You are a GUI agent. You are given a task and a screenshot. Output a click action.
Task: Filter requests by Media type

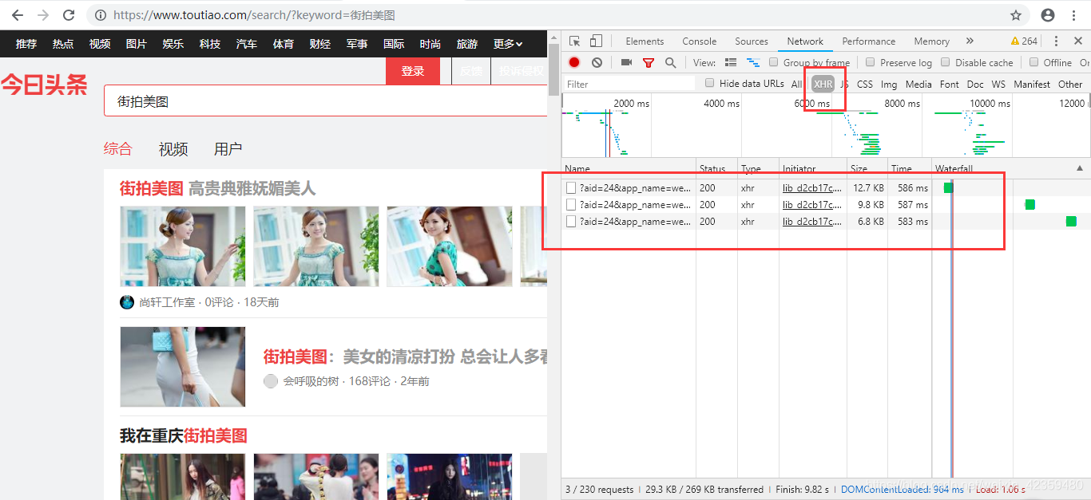click(918, 84)
